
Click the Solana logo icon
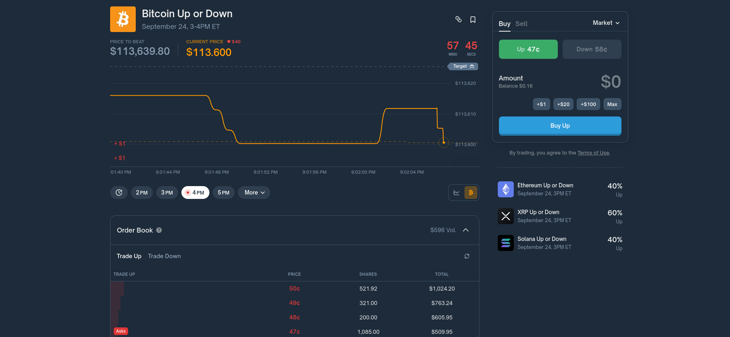506,243
